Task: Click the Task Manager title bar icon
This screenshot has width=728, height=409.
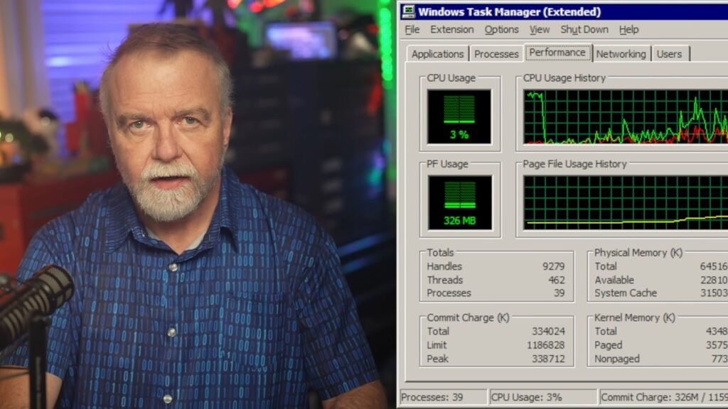Action: pyautogui.click(x=408, y=11)
